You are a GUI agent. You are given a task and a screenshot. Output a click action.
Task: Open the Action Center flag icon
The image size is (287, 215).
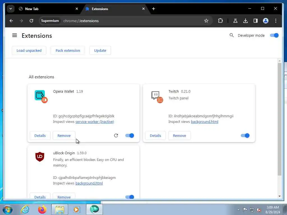tap(245, 209)
